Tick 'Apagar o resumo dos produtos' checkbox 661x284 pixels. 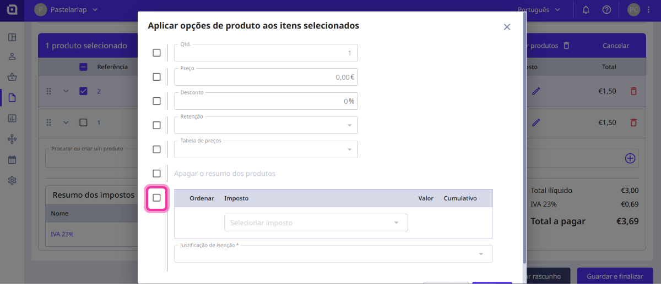point(156,174)
